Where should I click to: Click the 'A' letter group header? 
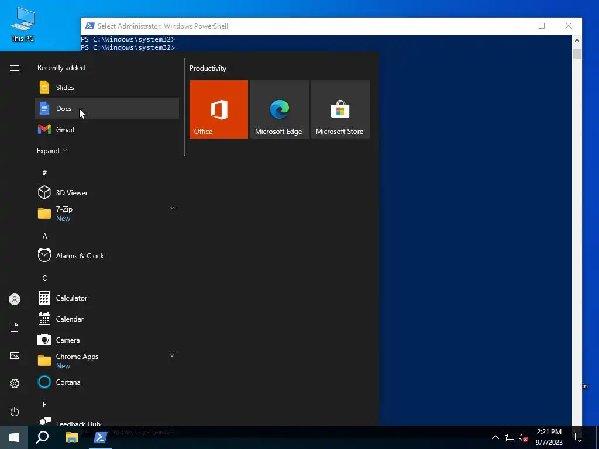coord(44,236)
